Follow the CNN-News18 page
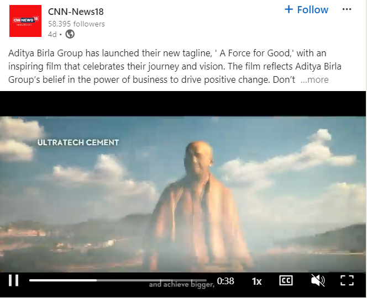Image resolution: width=367 pixels, height=298 pixels. (306, 9)
